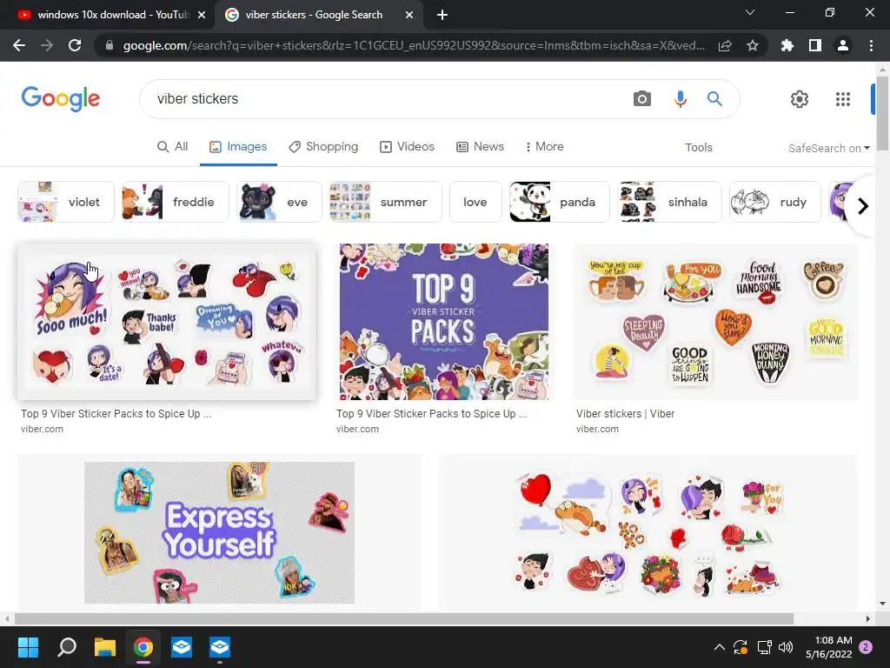Screen dimensions: 890x668
Task: Click the horizontal scrollbar thumb
Action: click(403, 618)
